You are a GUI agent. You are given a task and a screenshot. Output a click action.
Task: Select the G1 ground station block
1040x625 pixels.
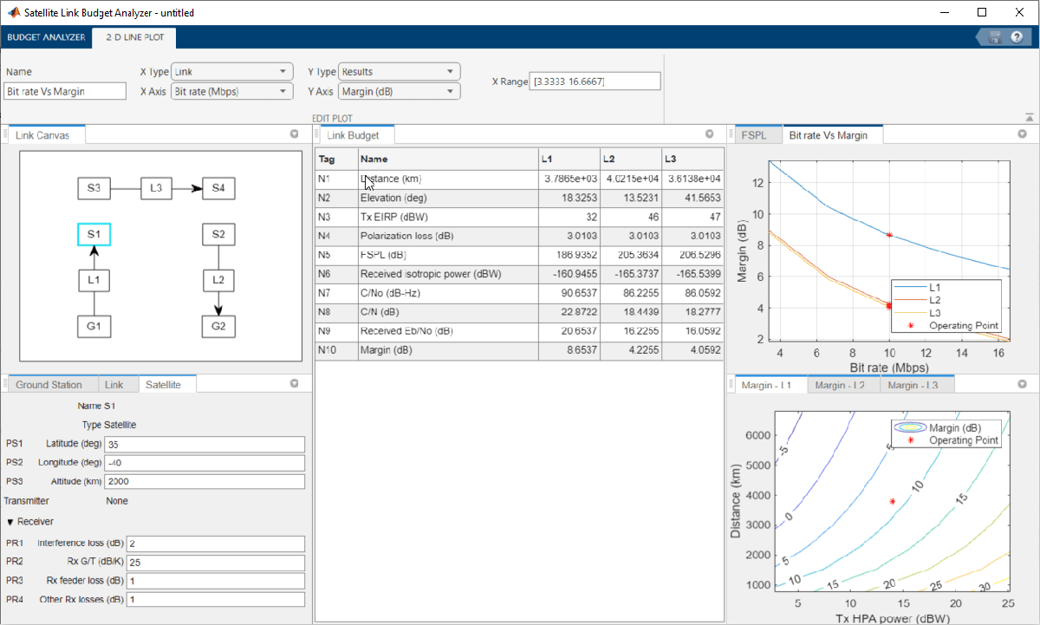click(x=94, y=327)
